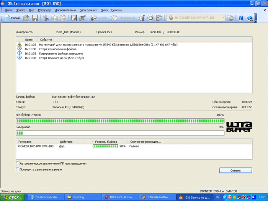This screenshot has width=268, height=201.
Task: Click the пуск Start button
Action: coord(13,197)
